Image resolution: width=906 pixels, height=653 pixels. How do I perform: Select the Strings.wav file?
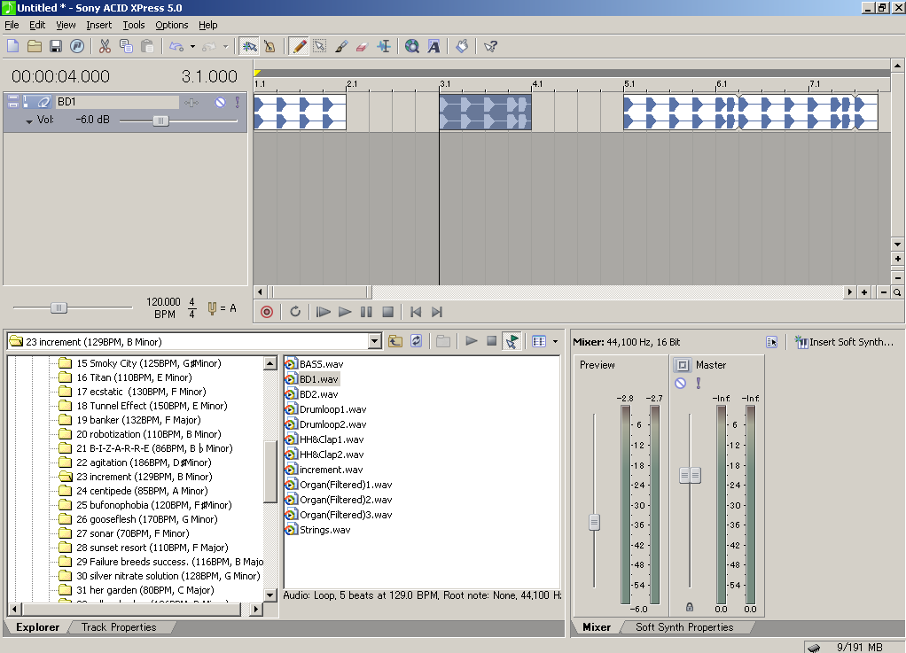[324, 530]
